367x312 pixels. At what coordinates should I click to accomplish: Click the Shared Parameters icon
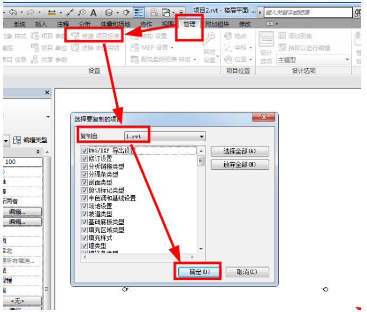(x=35, y=59)
